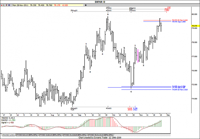The width and height of the screenshot is (200, 139).
Task: Click the red 79.573 resistance line
Action: (x=157, y=20)
